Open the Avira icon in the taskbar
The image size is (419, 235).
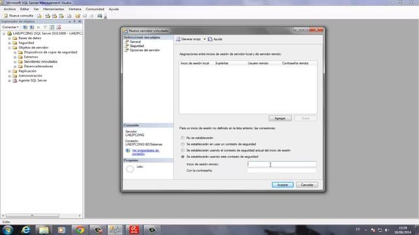click(134, 230)
